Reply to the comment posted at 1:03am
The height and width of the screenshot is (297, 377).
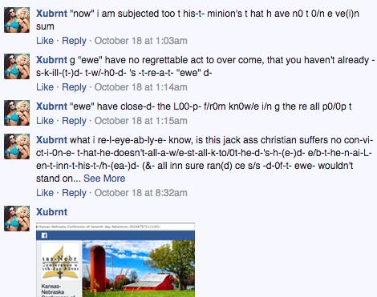[74, 41]
